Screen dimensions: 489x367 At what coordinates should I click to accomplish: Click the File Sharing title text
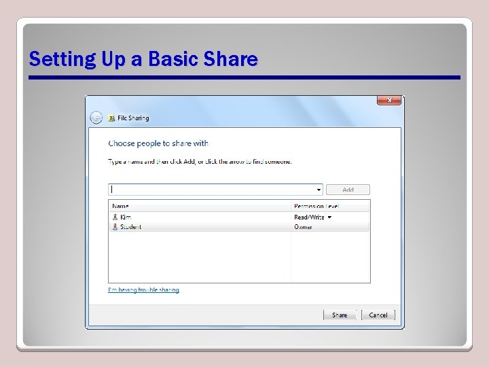pos(133,118)
